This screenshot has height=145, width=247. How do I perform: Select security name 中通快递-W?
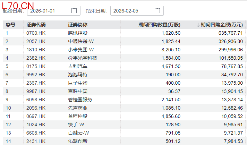point(81,41)
